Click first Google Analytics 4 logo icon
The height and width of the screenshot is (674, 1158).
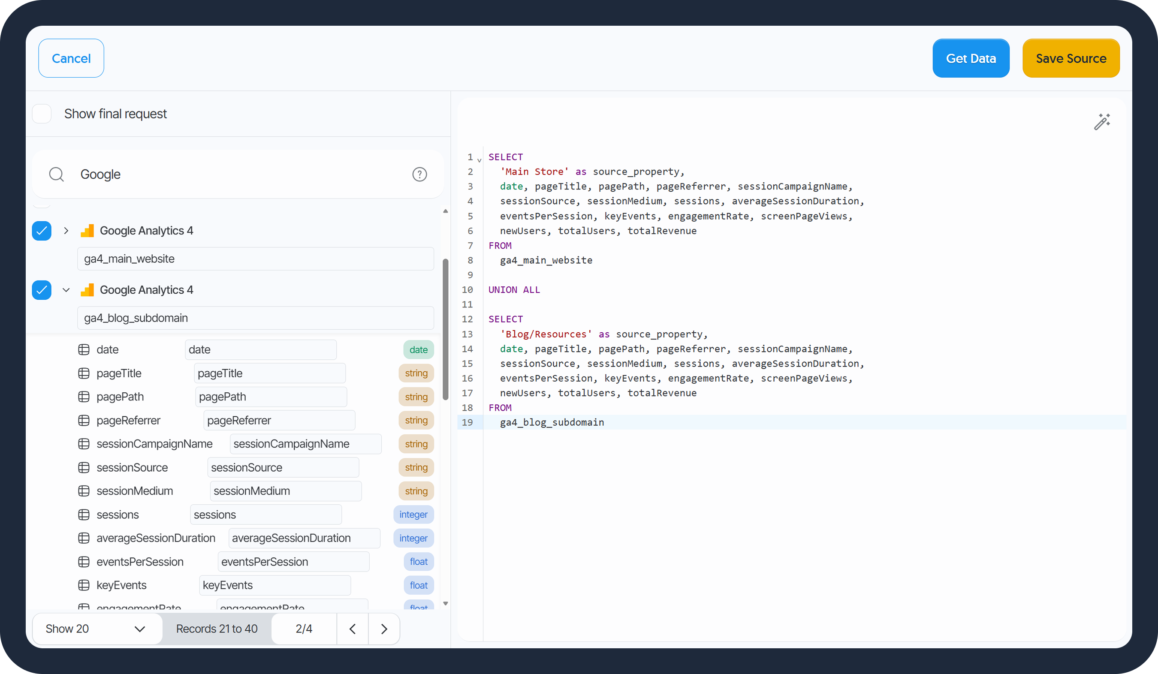[87, 231]
